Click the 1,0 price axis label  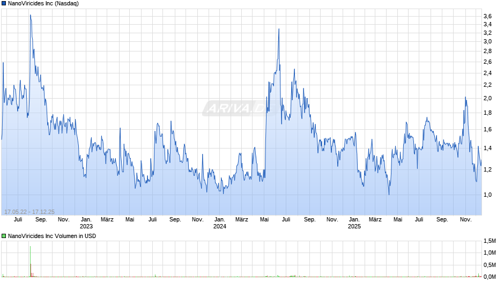click(x=487, y=195)
